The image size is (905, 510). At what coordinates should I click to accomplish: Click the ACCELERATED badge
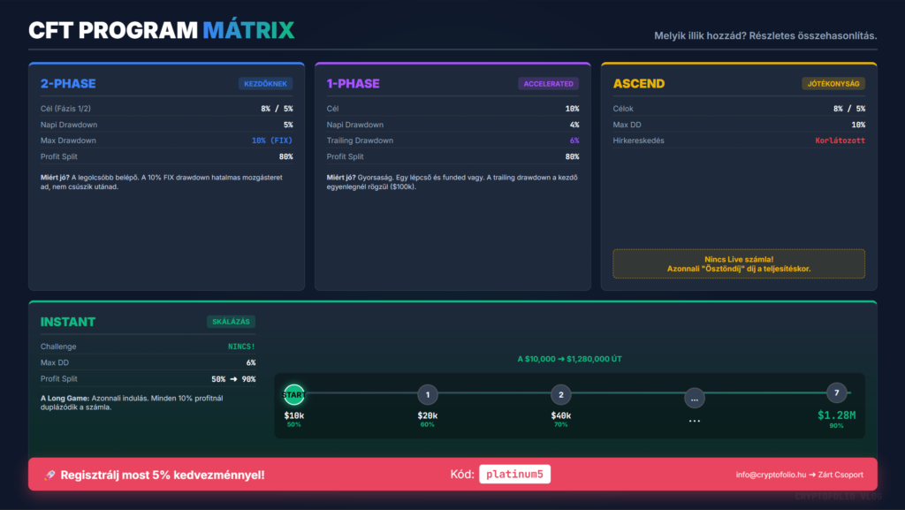(x=548, y=84)
